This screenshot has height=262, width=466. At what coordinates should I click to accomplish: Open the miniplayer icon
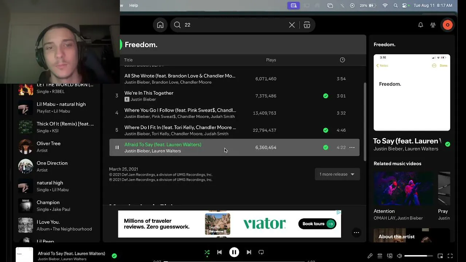click(440, 256)
